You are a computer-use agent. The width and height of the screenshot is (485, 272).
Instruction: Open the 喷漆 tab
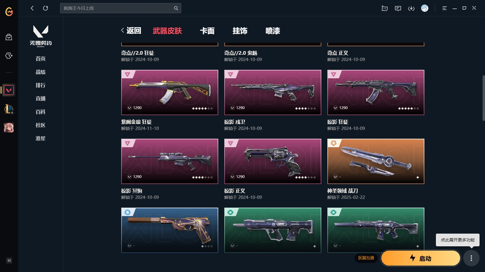[x=273, y=31]
